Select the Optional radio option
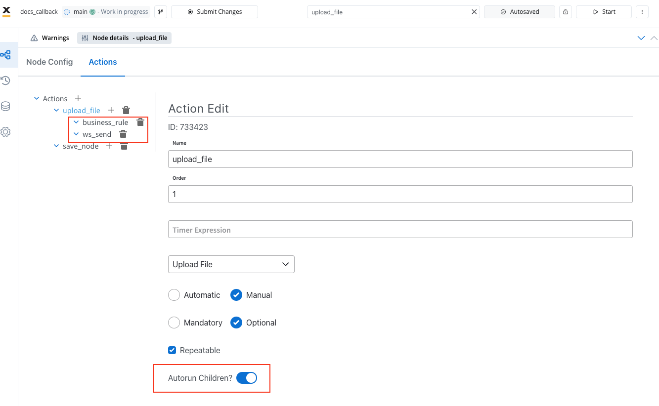The image size is (659, 406). (236, 323)
